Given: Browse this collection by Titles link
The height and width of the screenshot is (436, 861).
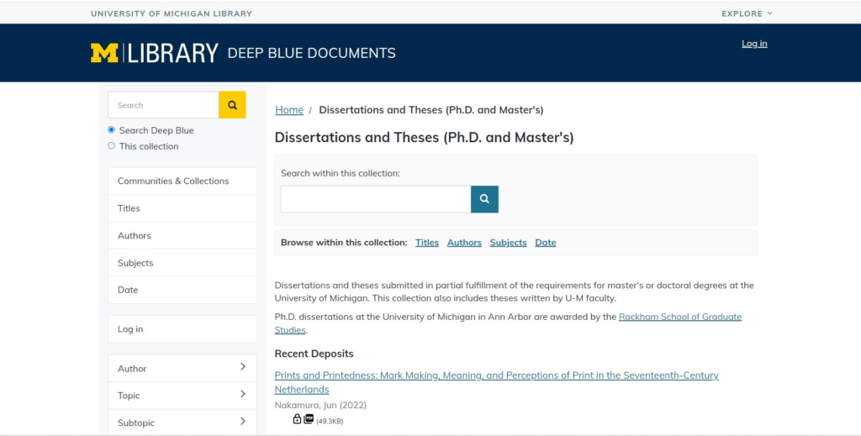Looking at the screenshot, I should (427, 243).
